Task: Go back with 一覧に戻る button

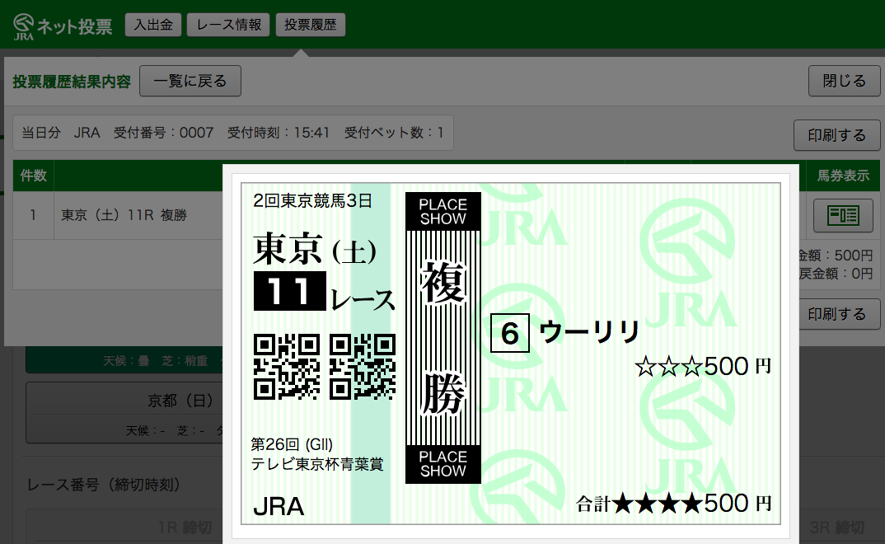Action: 190,81
